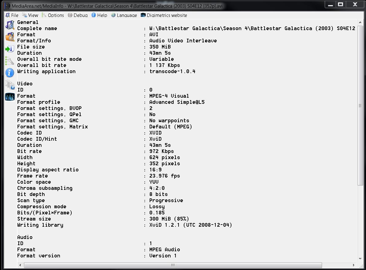
Task: Click the '23.976 fps' frame rate value
Action: 164,176
